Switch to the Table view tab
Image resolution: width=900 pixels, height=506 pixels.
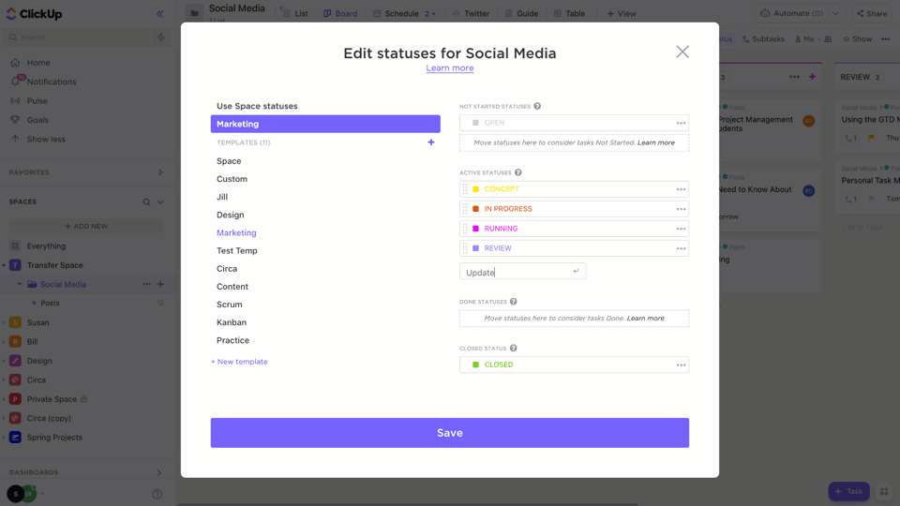(x=569, y=14)
